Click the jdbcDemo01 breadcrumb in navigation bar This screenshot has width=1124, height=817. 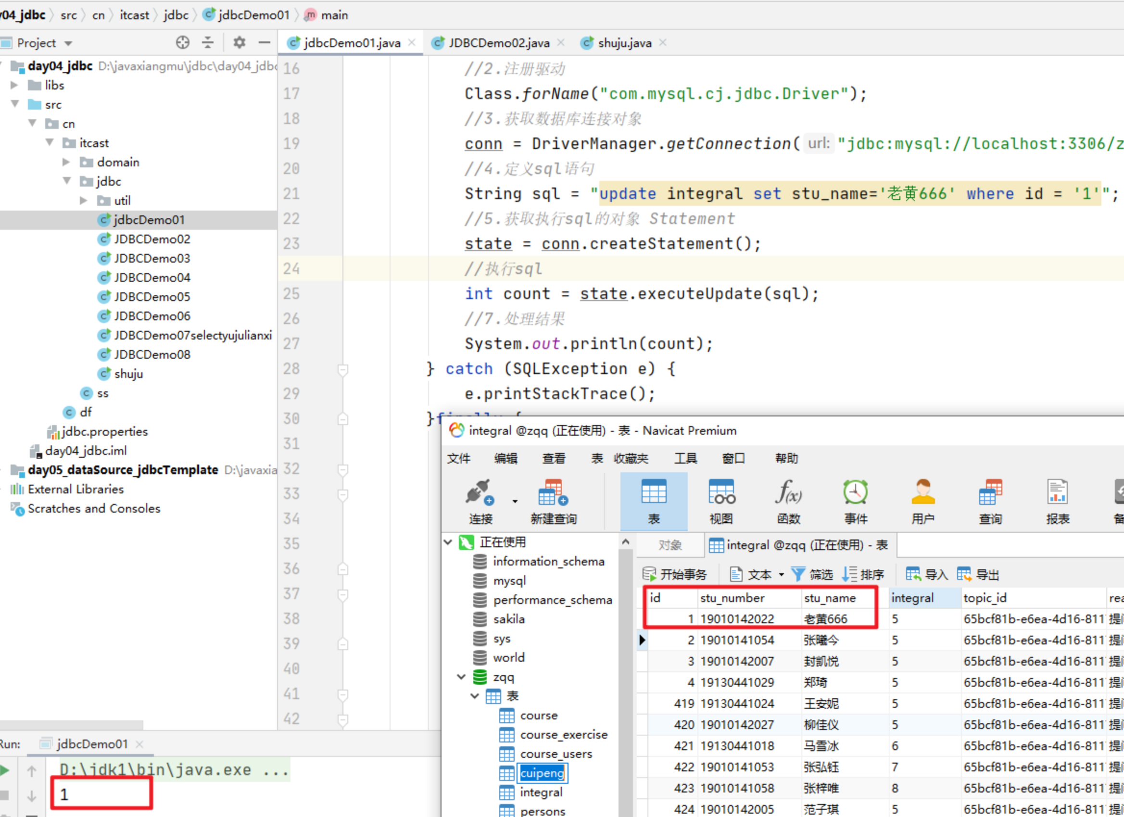(247, 15)
